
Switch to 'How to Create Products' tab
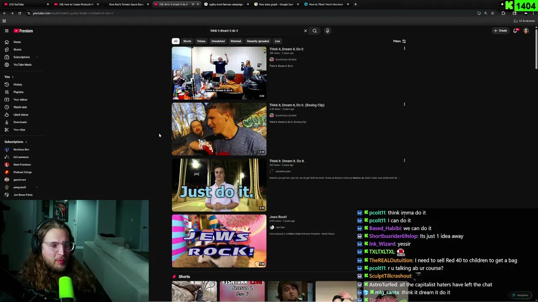pos(76,4)
